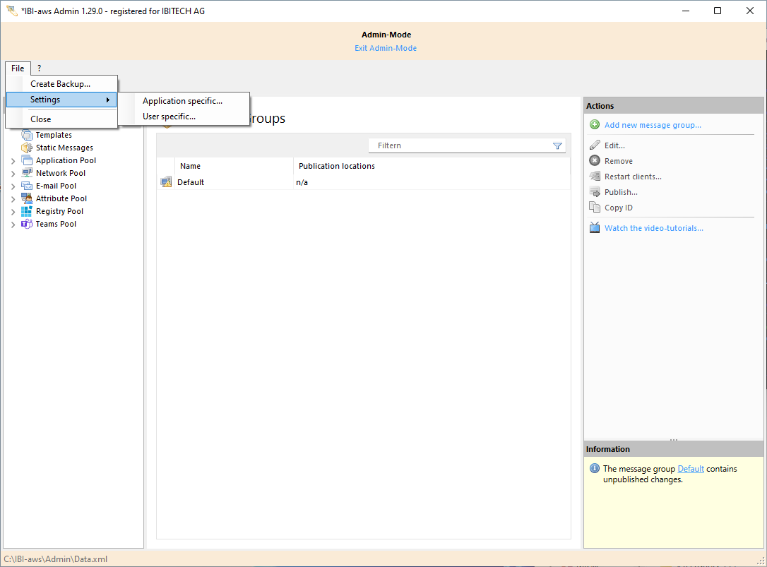This screenshot has height=567, width=767.
Task: Click the Registry Pool icon
Action: tap(27, 211)
